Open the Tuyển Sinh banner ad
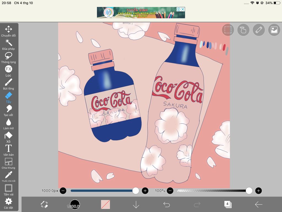Screen dimensions: 282x212 pos(141,13)
